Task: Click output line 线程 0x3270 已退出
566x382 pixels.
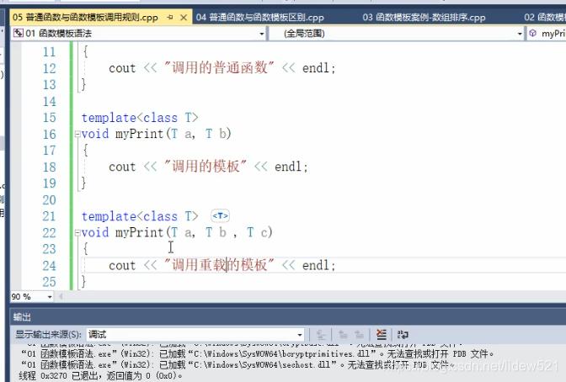Action: coord(100,376)
